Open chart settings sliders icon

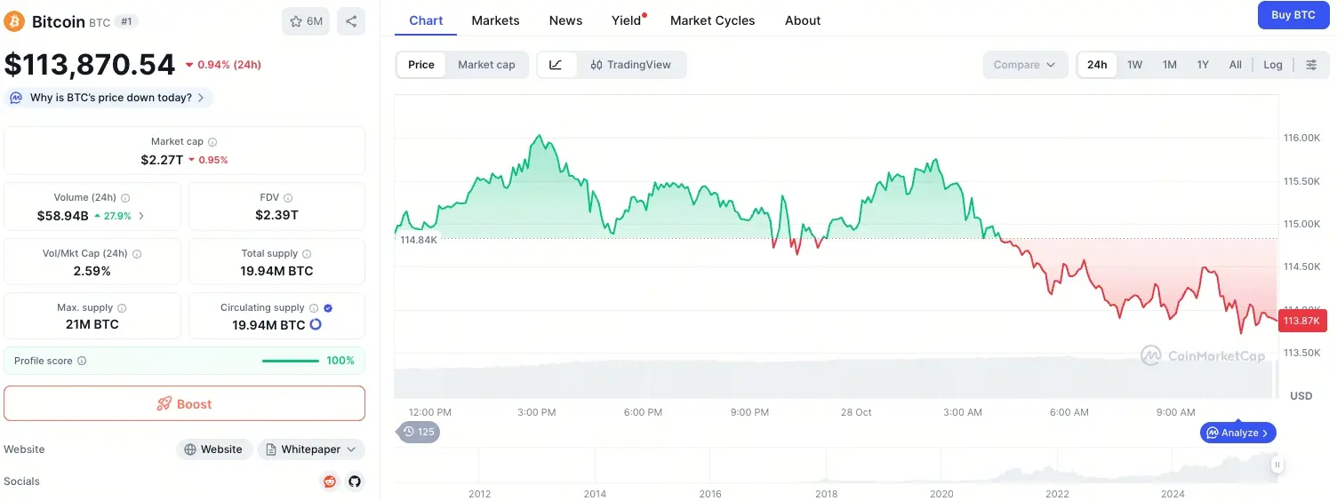pyautogui.click(x=1311, y=65)
